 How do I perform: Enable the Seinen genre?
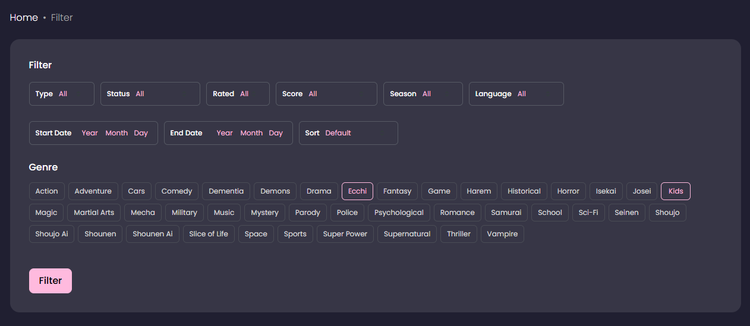tap(626, 213)
